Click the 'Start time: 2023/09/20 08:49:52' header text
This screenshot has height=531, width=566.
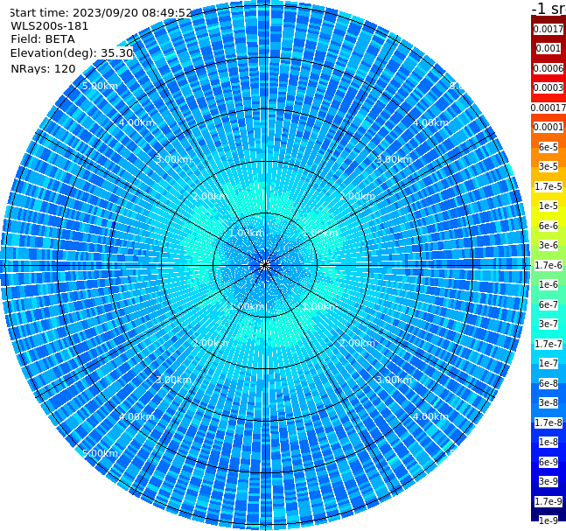coord(101,12)
